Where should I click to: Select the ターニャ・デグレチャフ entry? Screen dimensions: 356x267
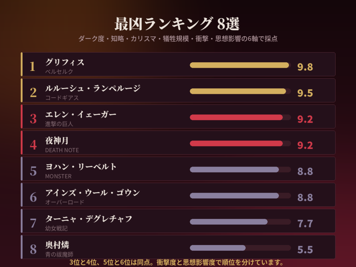click(178, 221)
